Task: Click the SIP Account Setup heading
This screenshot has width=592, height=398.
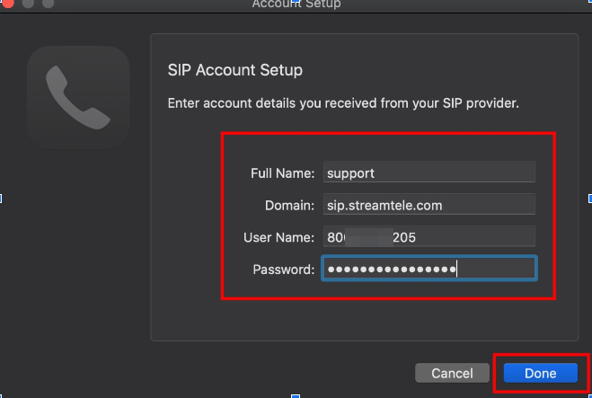Action: (x=234, y=69)
